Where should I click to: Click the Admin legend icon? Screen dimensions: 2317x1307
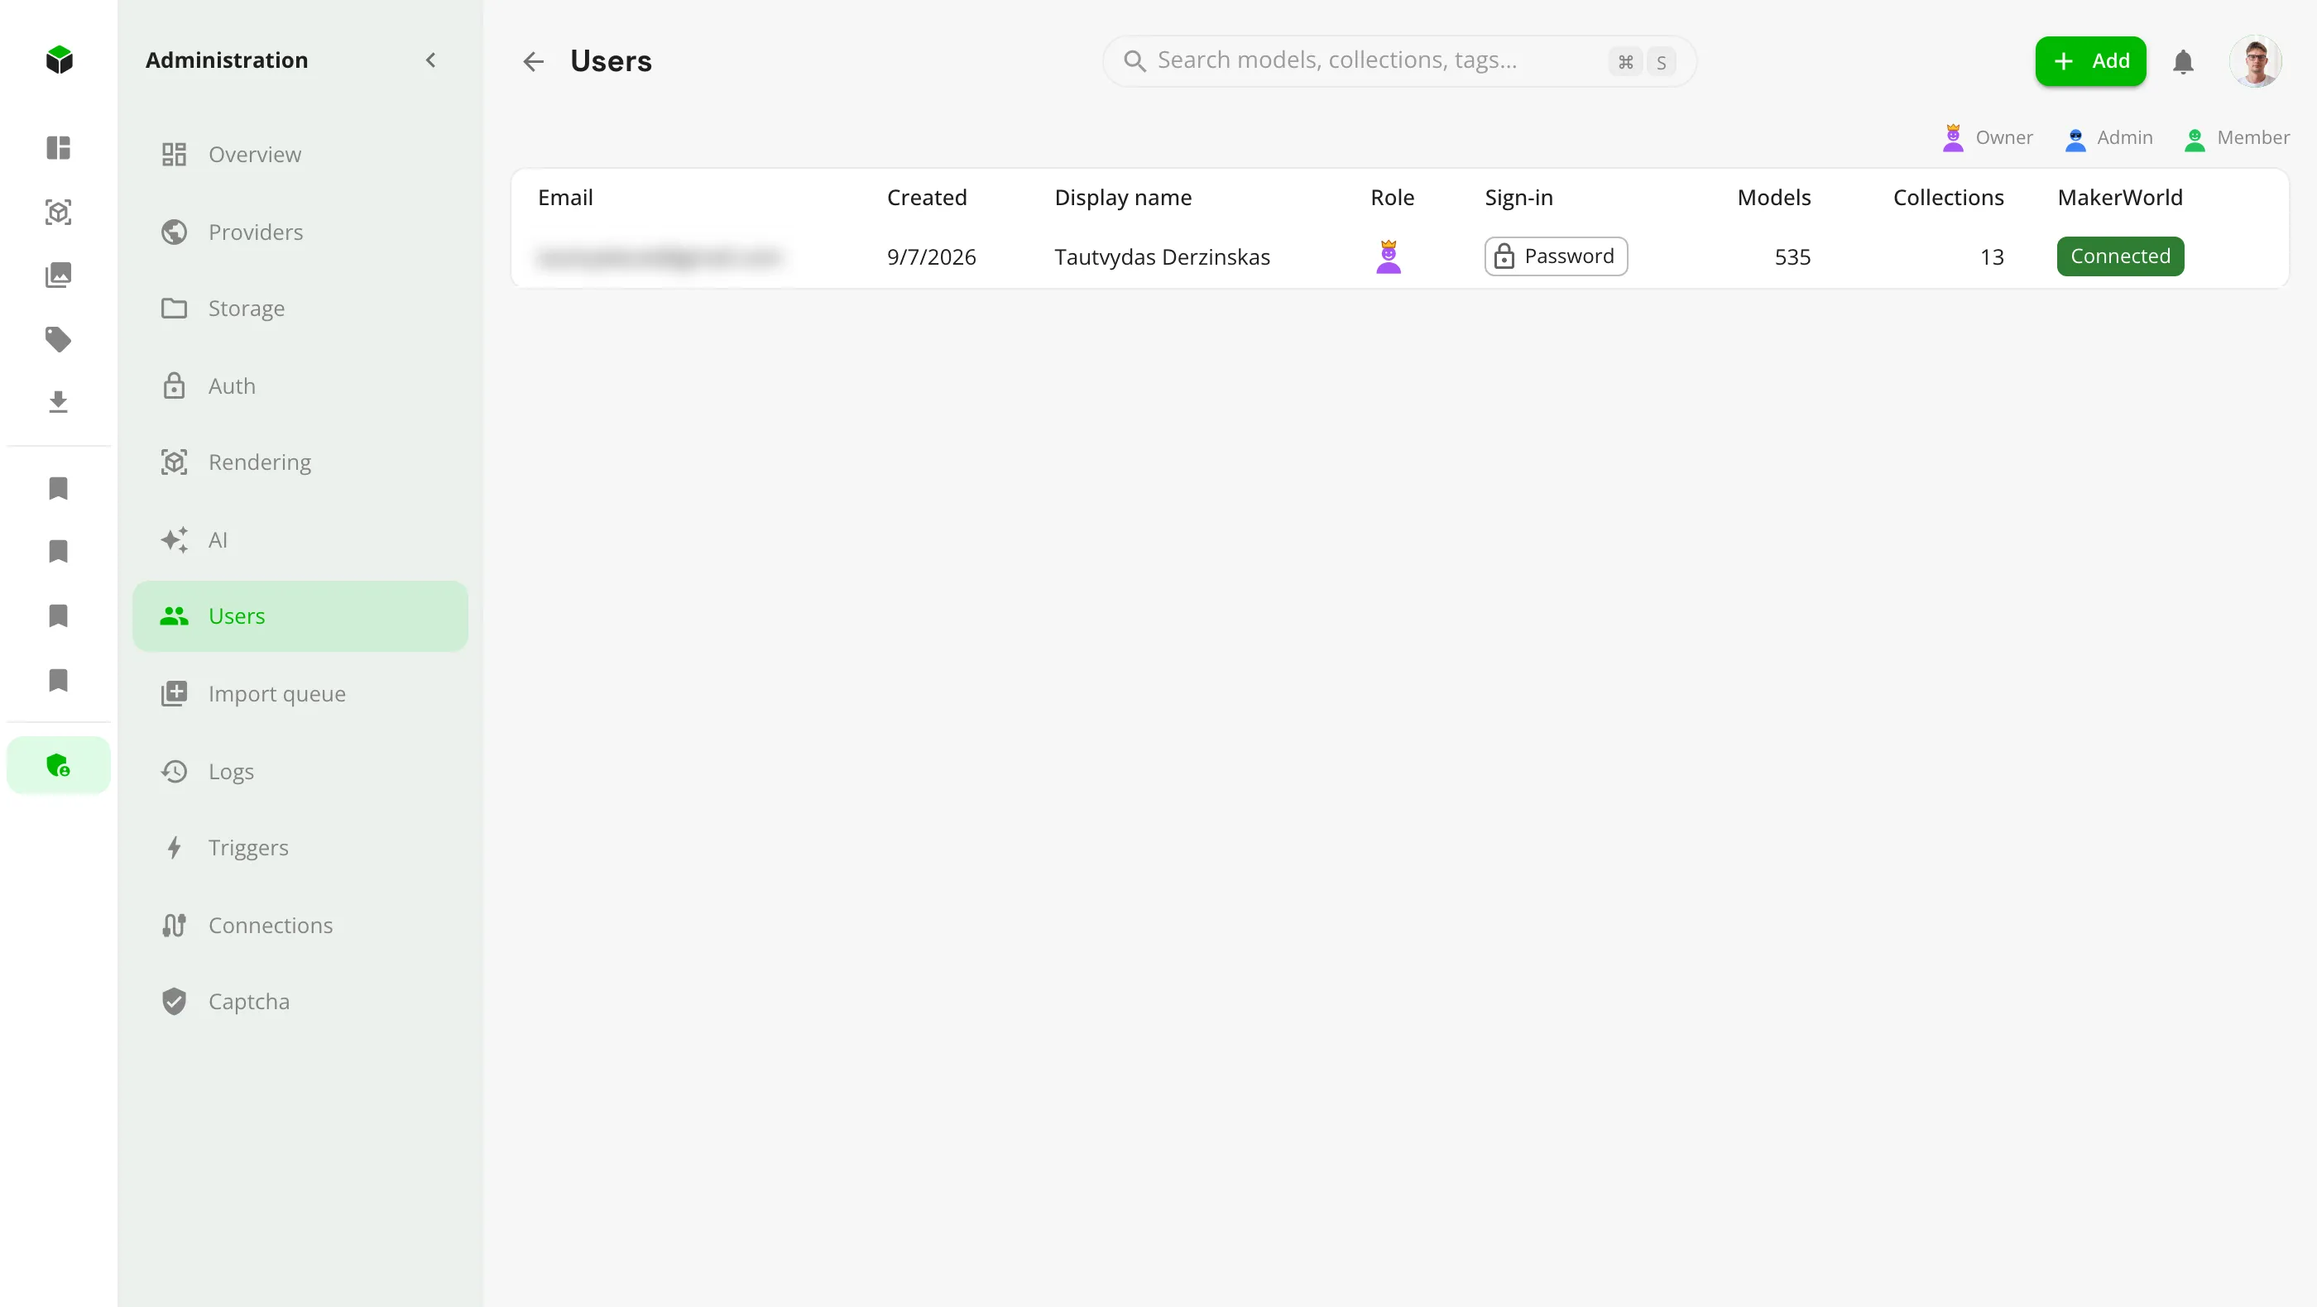pos(2075,139)
